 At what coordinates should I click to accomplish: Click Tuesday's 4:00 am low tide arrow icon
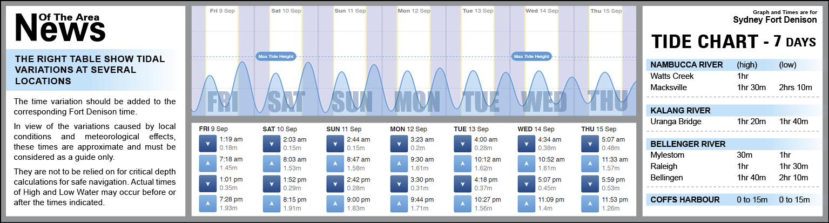coord(463,144)
